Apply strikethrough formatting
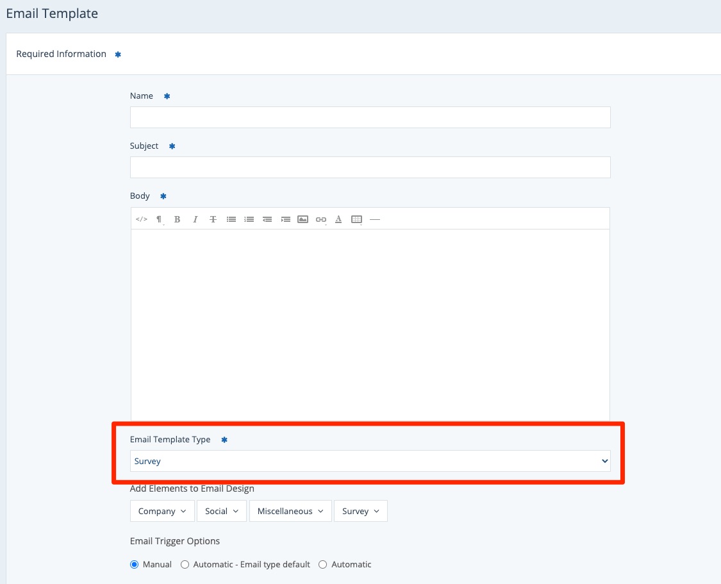Screen dimensions: 721x584 click(x=213, y=219)
